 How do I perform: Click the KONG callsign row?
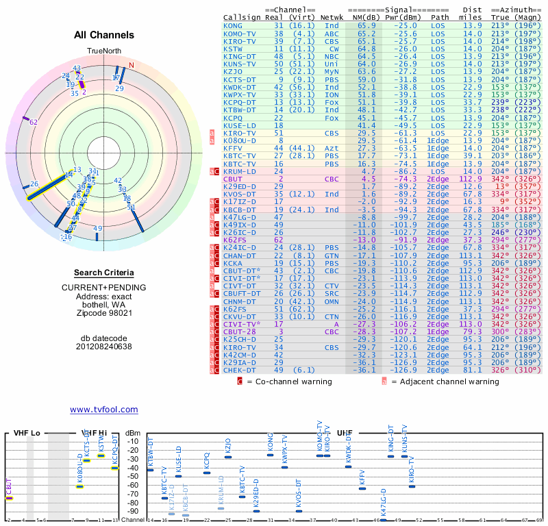(x=382, y=25)
